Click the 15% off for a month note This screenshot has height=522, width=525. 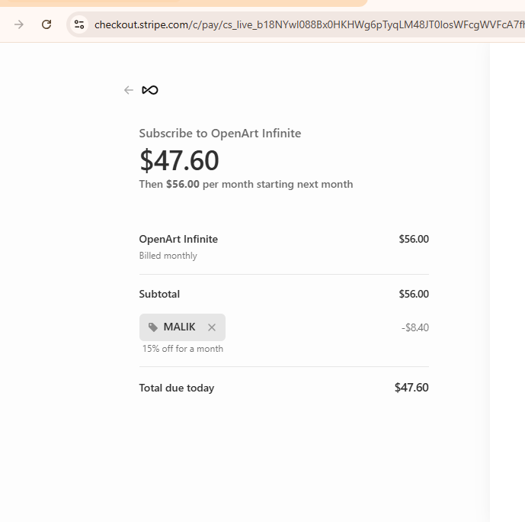182,349
